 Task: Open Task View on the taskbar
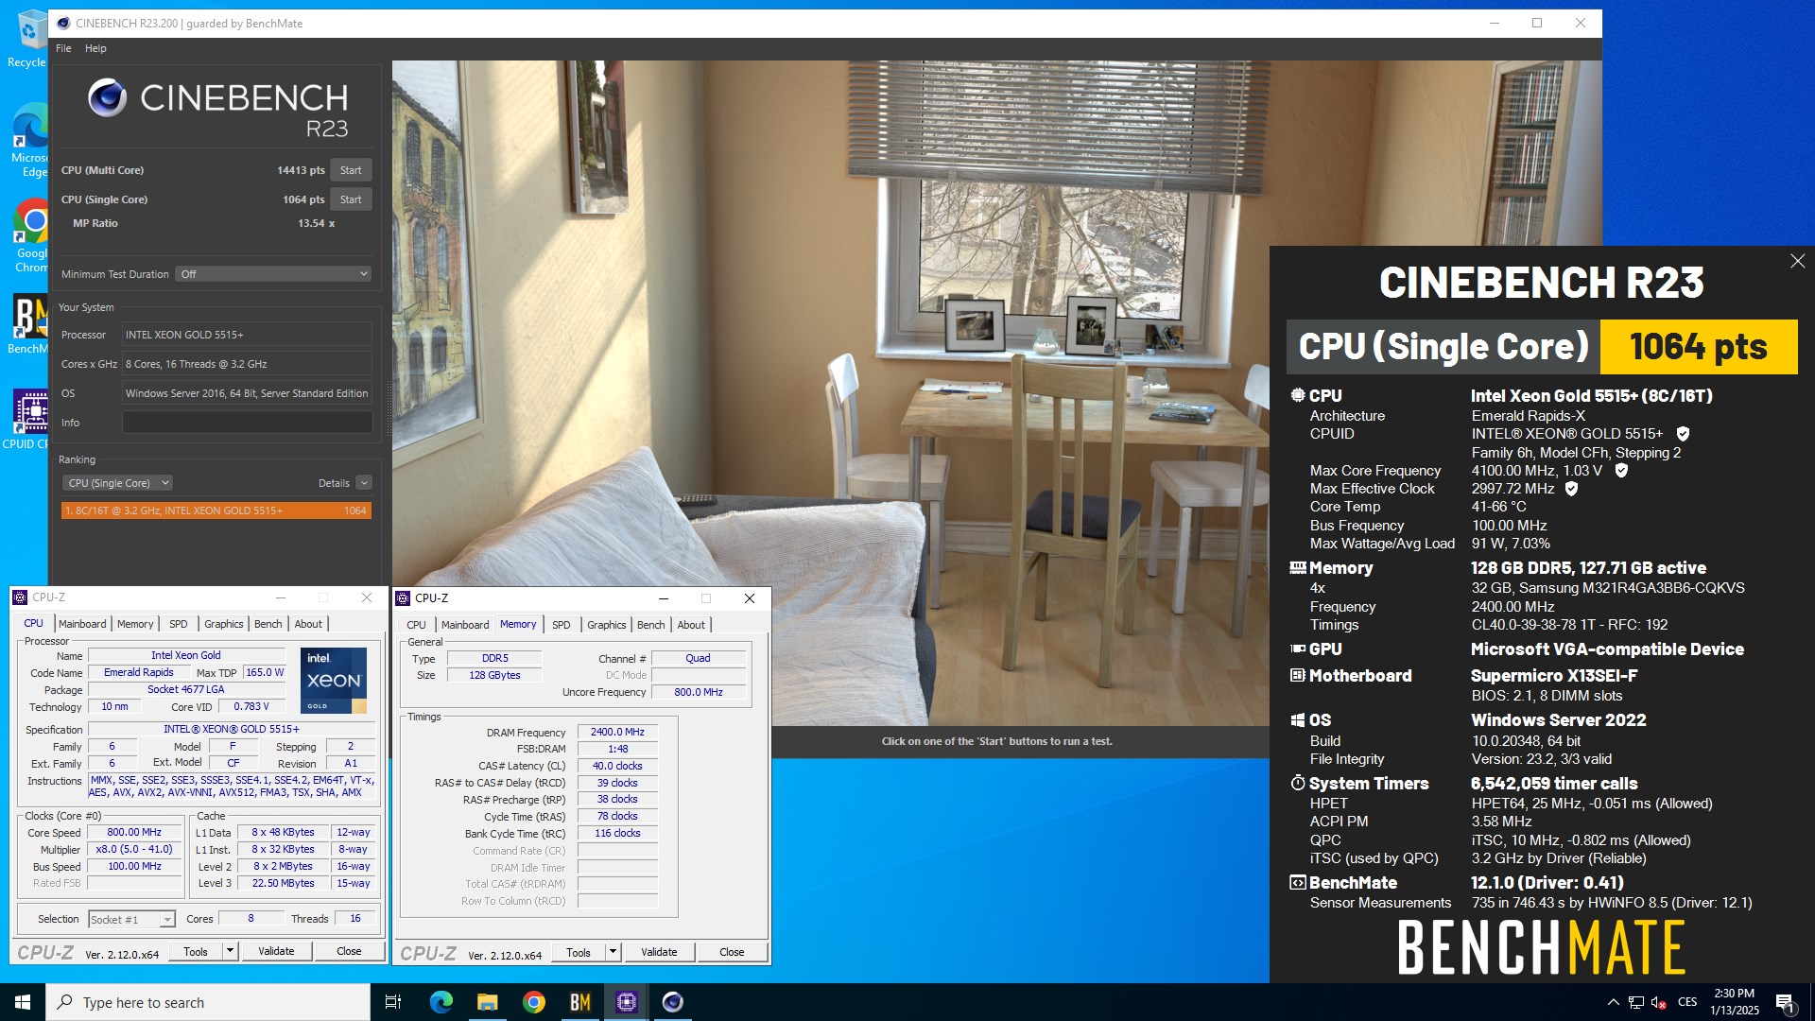[x=393, y=1002]
